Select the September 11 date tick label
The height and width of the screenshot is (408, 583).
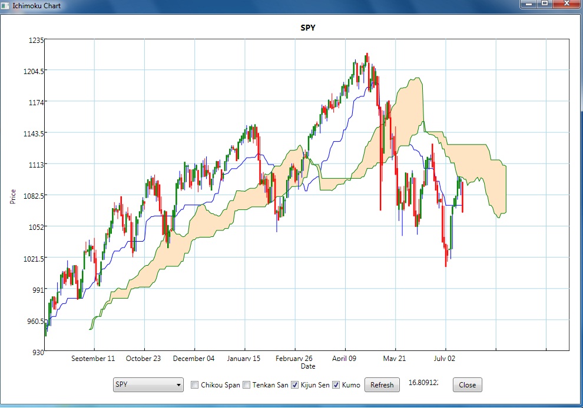pos(93,359)
